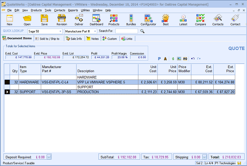The height and width of the screenshot is (166, 247).
Task: Create a Revision of this quote
Action: [x=62, y=20]
